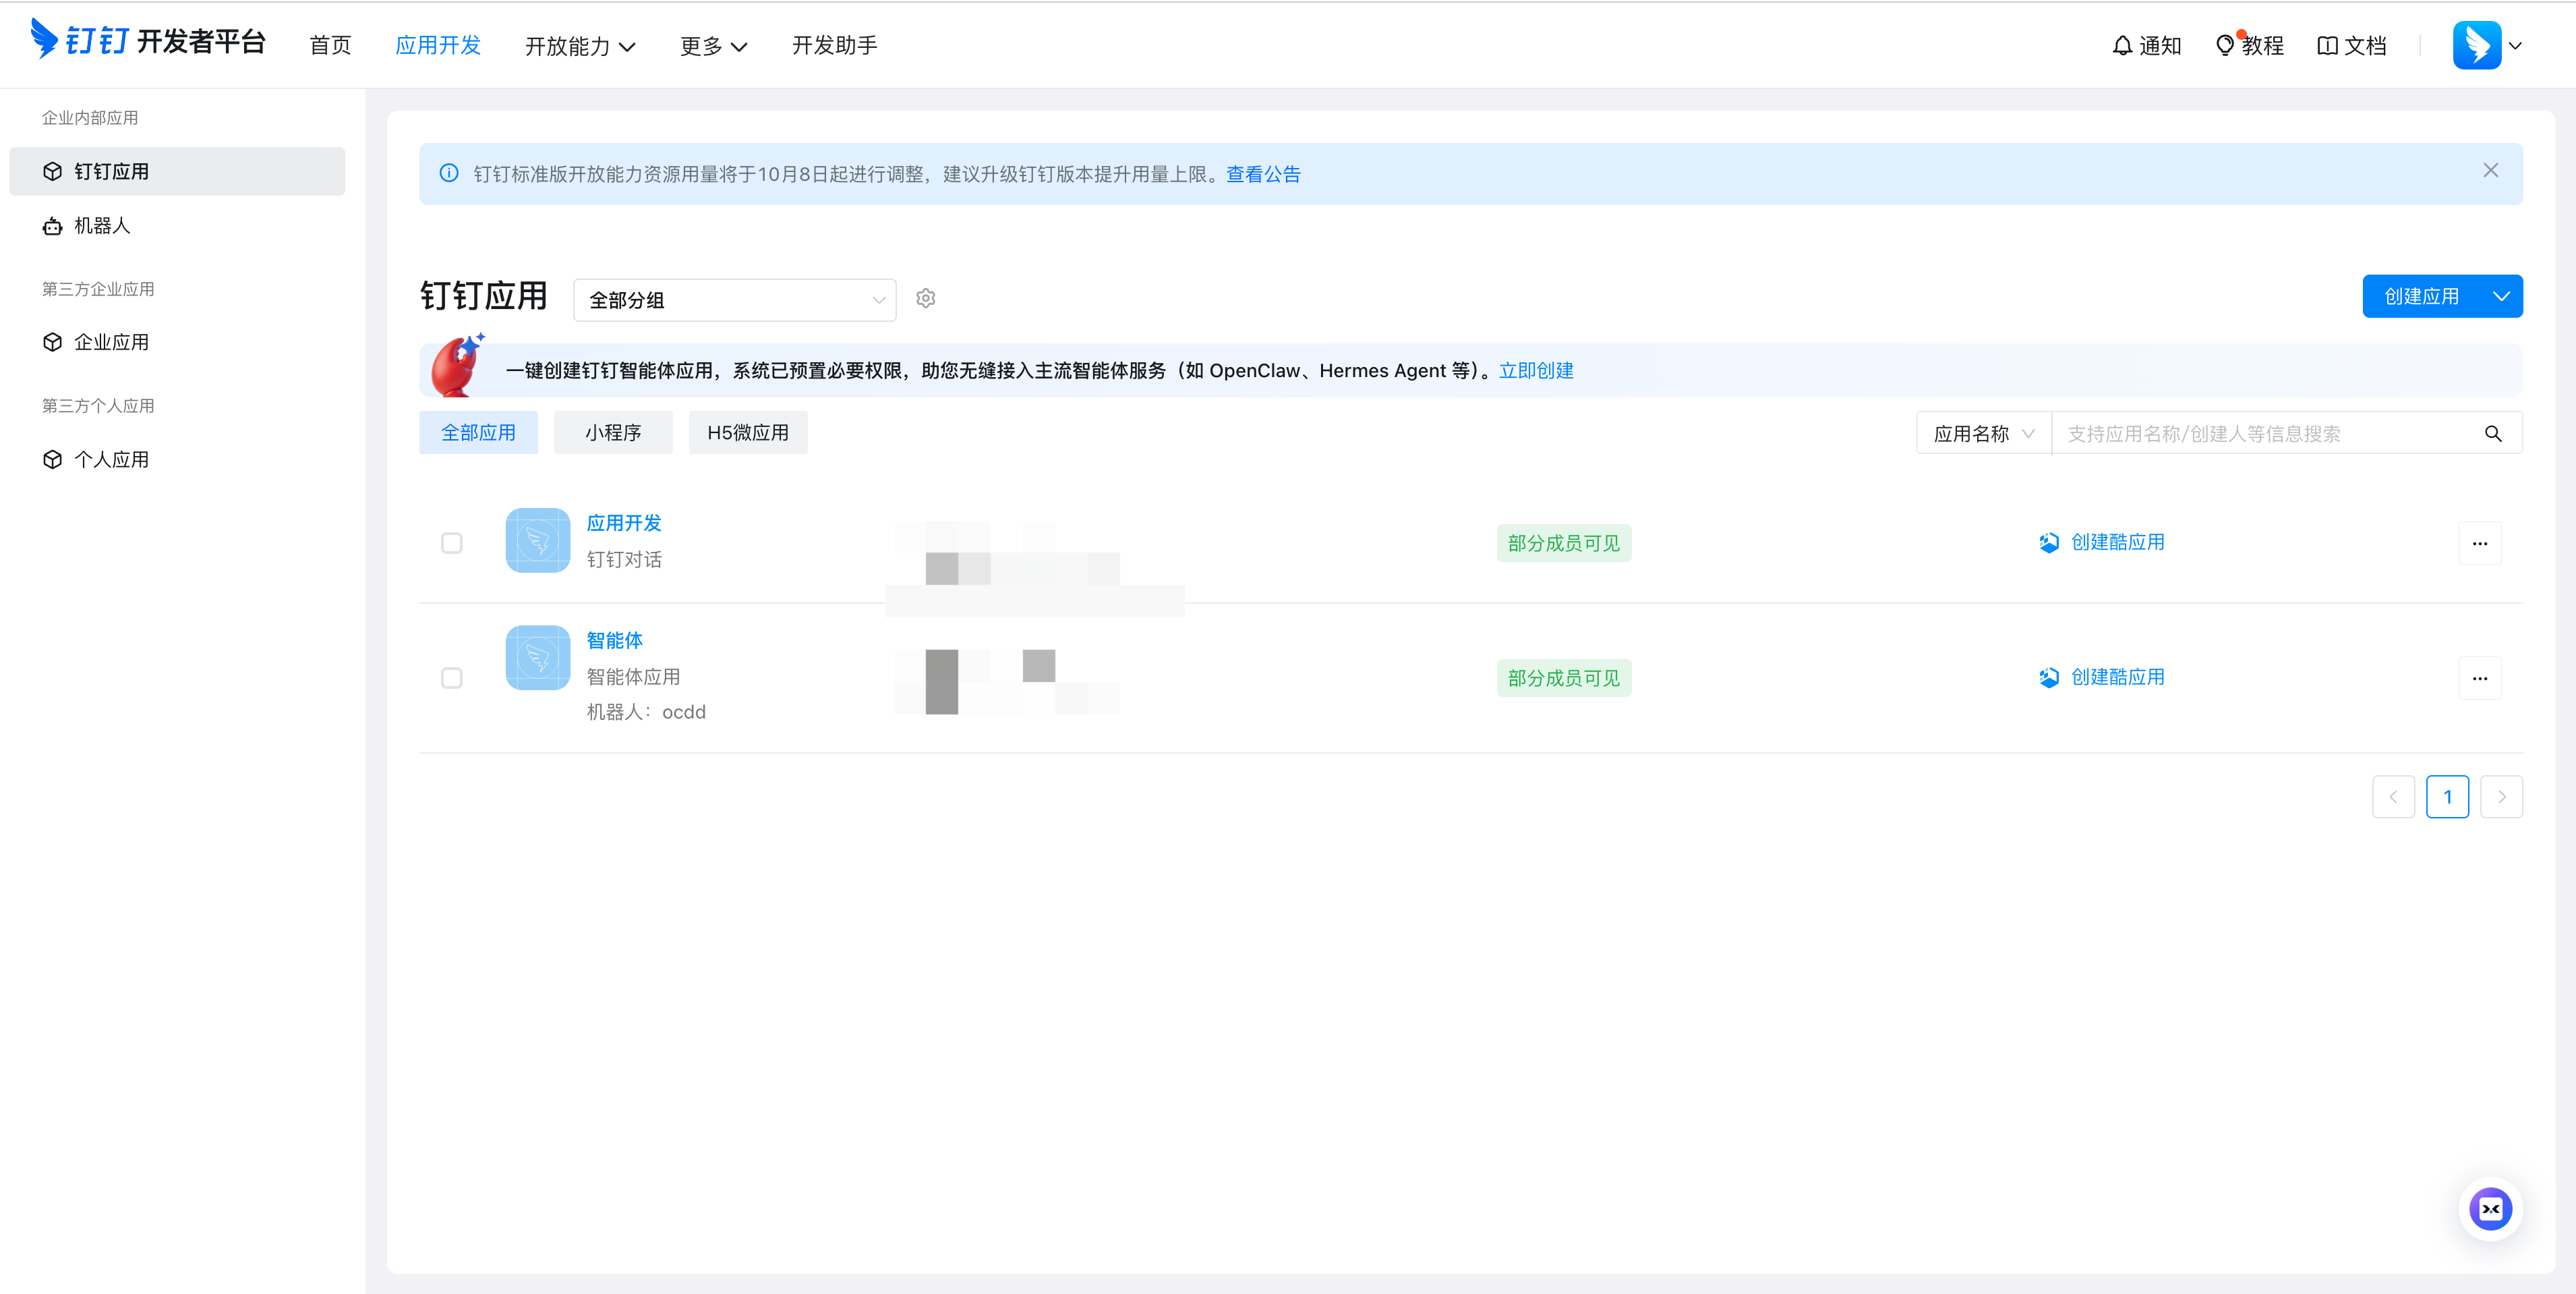
Task: Go to 首页 in the top navigation
Action: pyautogui.click(x=330, y=45)
